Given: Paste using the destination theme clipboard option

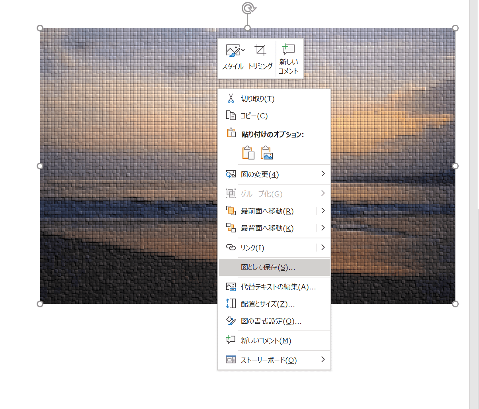Looking at the screenshot, I should pos(248,153).
